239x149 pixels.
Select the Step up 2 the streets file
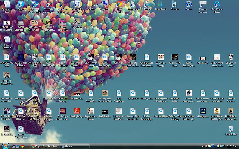(x=133, y=114)
